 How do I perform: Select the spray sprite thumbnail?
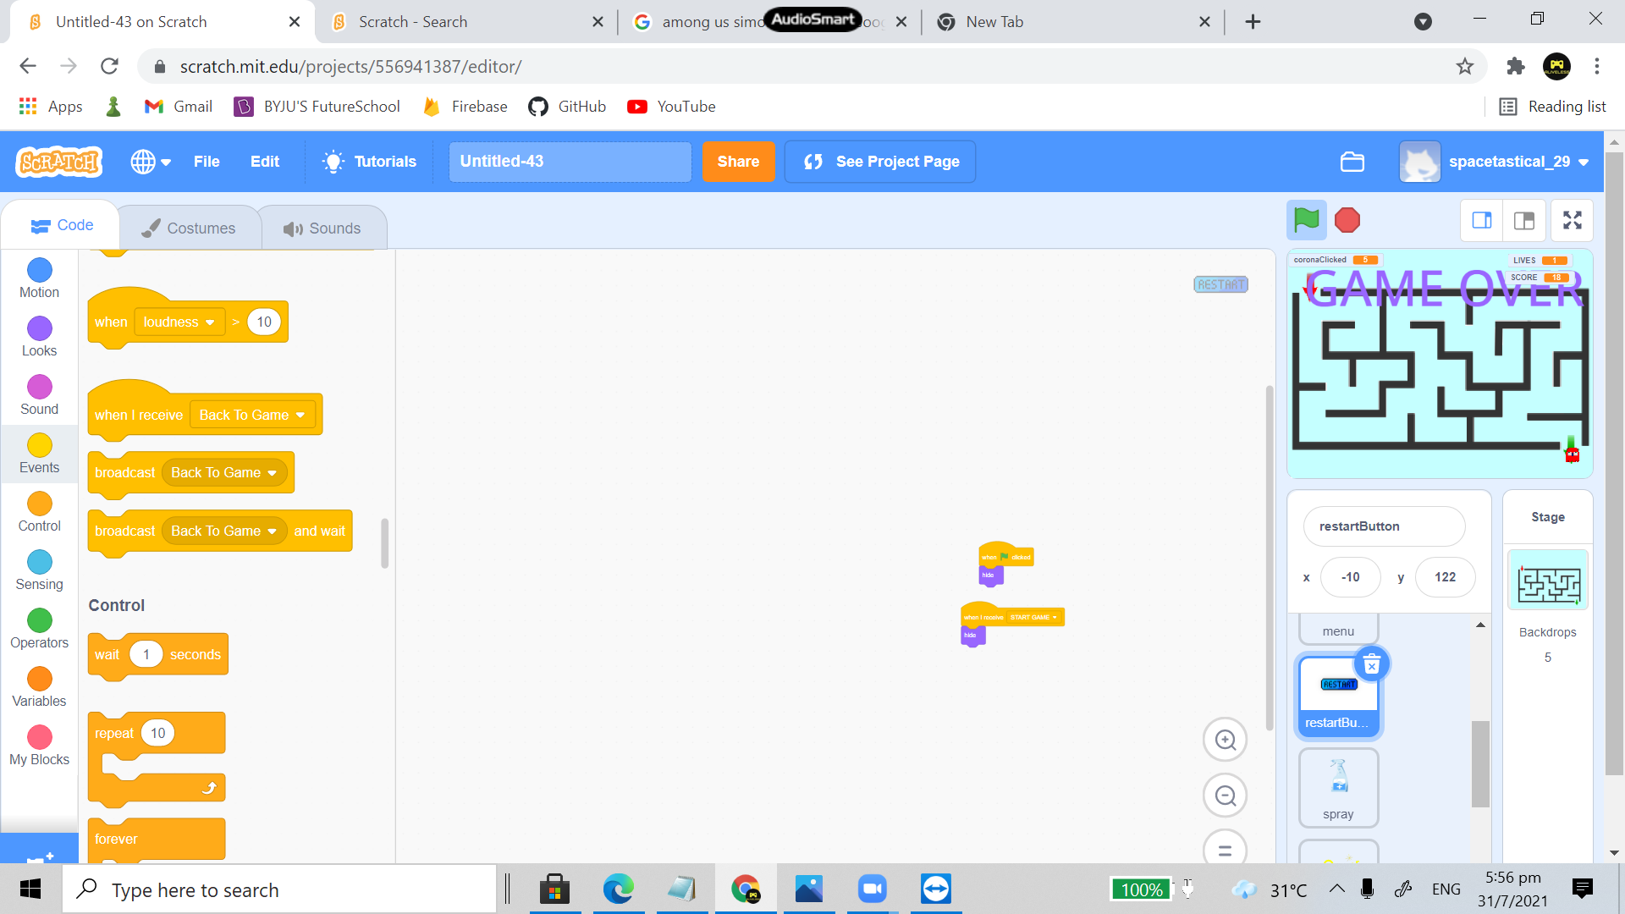click(x=1338, y=787)
